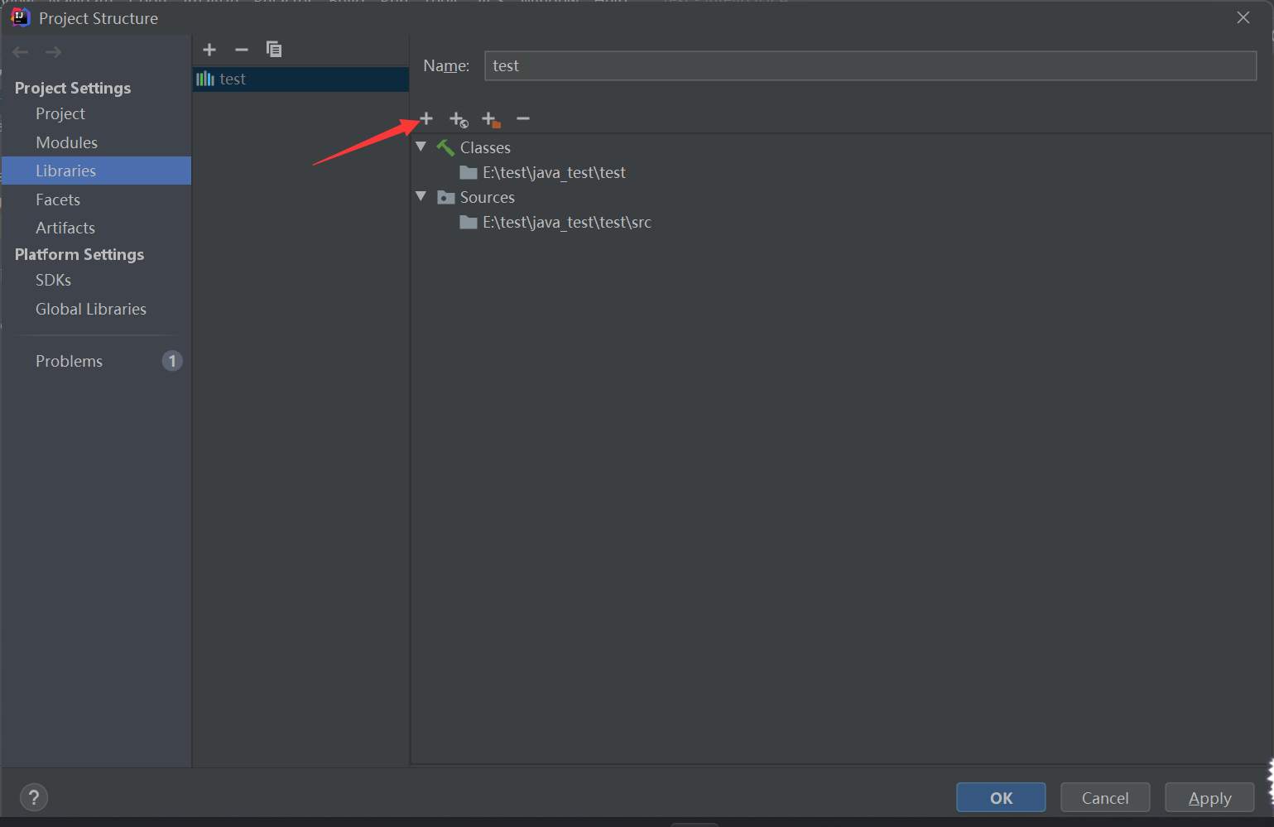Open help with the question mark
The height and width of the screenshot is (827, 1274).
33,797
